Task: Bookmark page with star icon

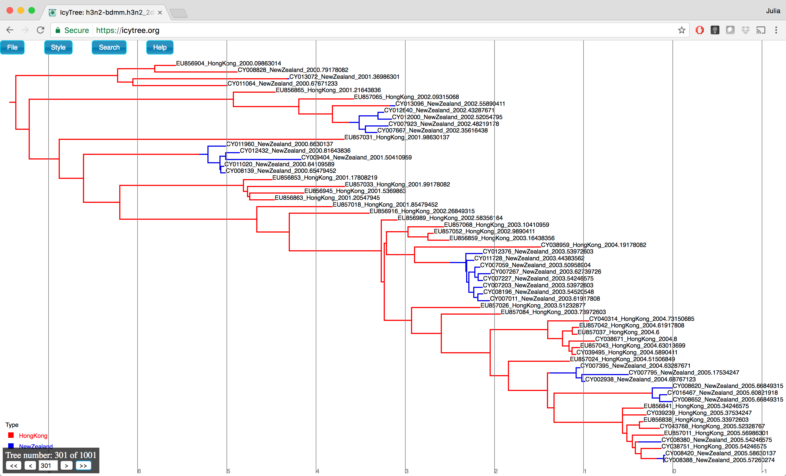Action: [681, 30]
